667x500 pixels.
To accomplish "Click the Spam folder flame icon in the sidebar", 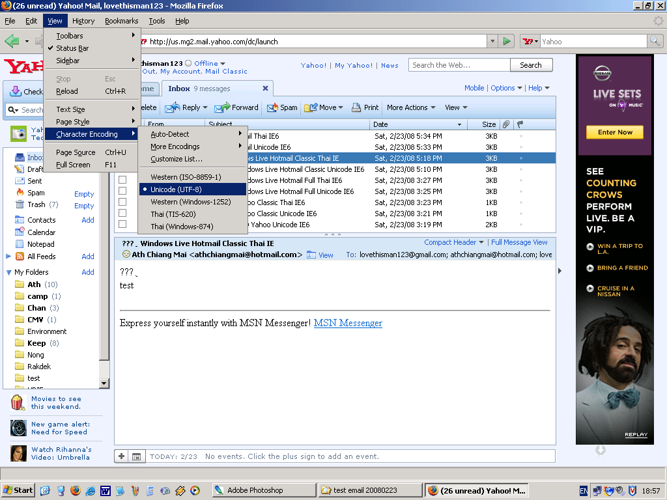I will point(20,192).
